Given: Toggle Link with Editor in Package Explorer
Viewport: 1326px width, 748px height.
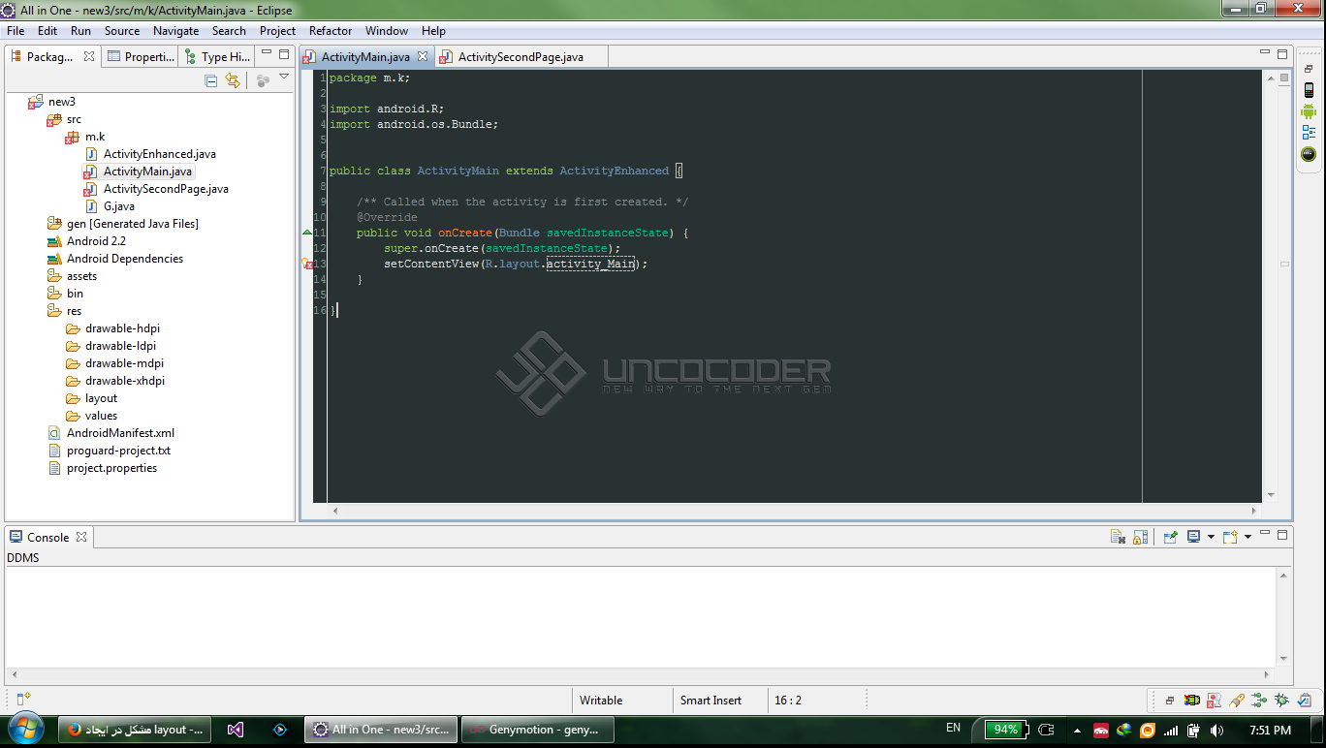Looking at the screenshot, I should point(233,80).
